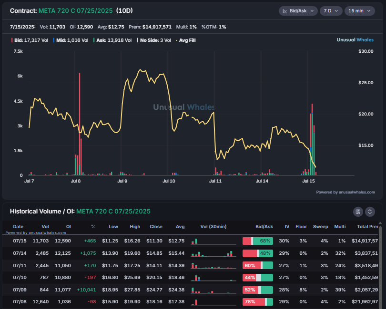
Task: Click the expand/collapse table icon
Action: point(370,212)
